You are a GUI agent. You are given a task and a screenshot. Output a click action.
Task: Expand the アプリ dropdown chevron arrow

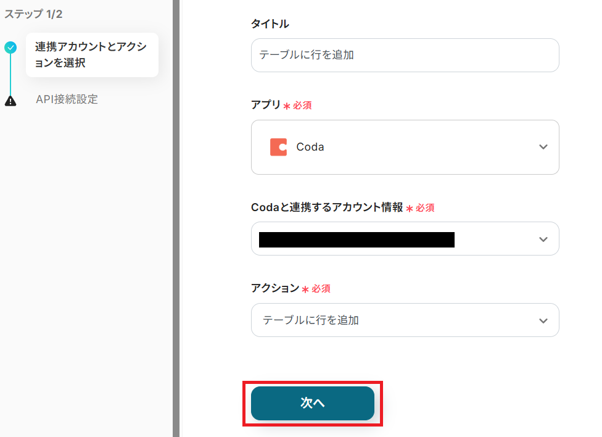[543, 147]
